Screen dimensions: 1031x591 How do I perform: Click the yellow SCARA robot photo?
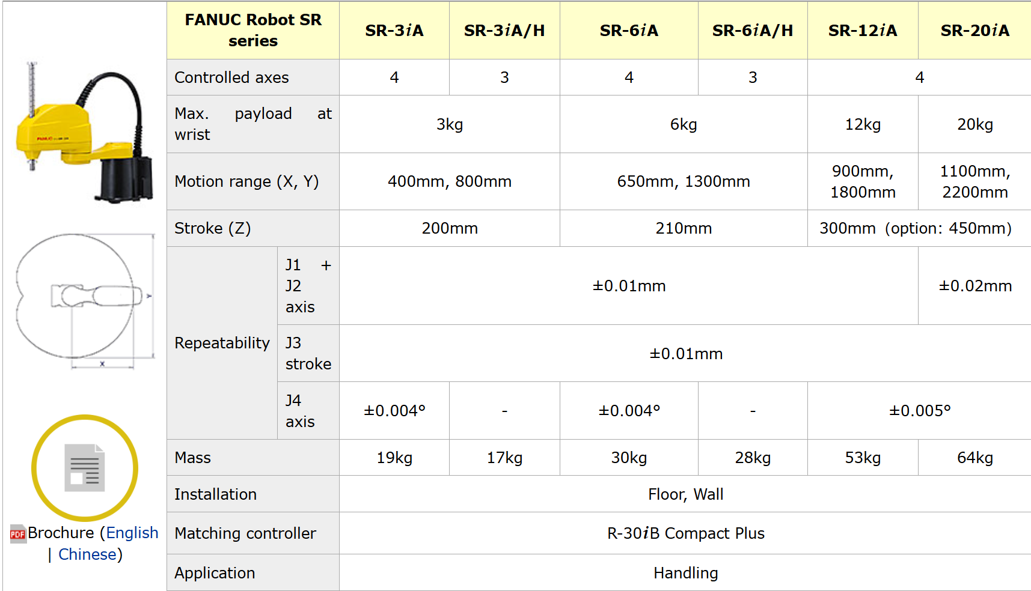tap(84, 133)
